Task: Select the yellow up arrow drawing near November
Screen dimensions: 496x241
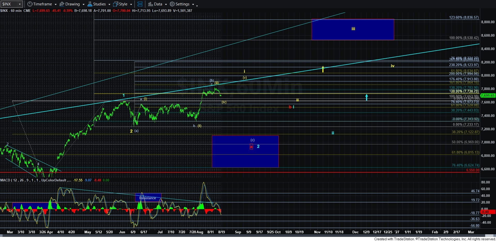Action: click(323, 69)
